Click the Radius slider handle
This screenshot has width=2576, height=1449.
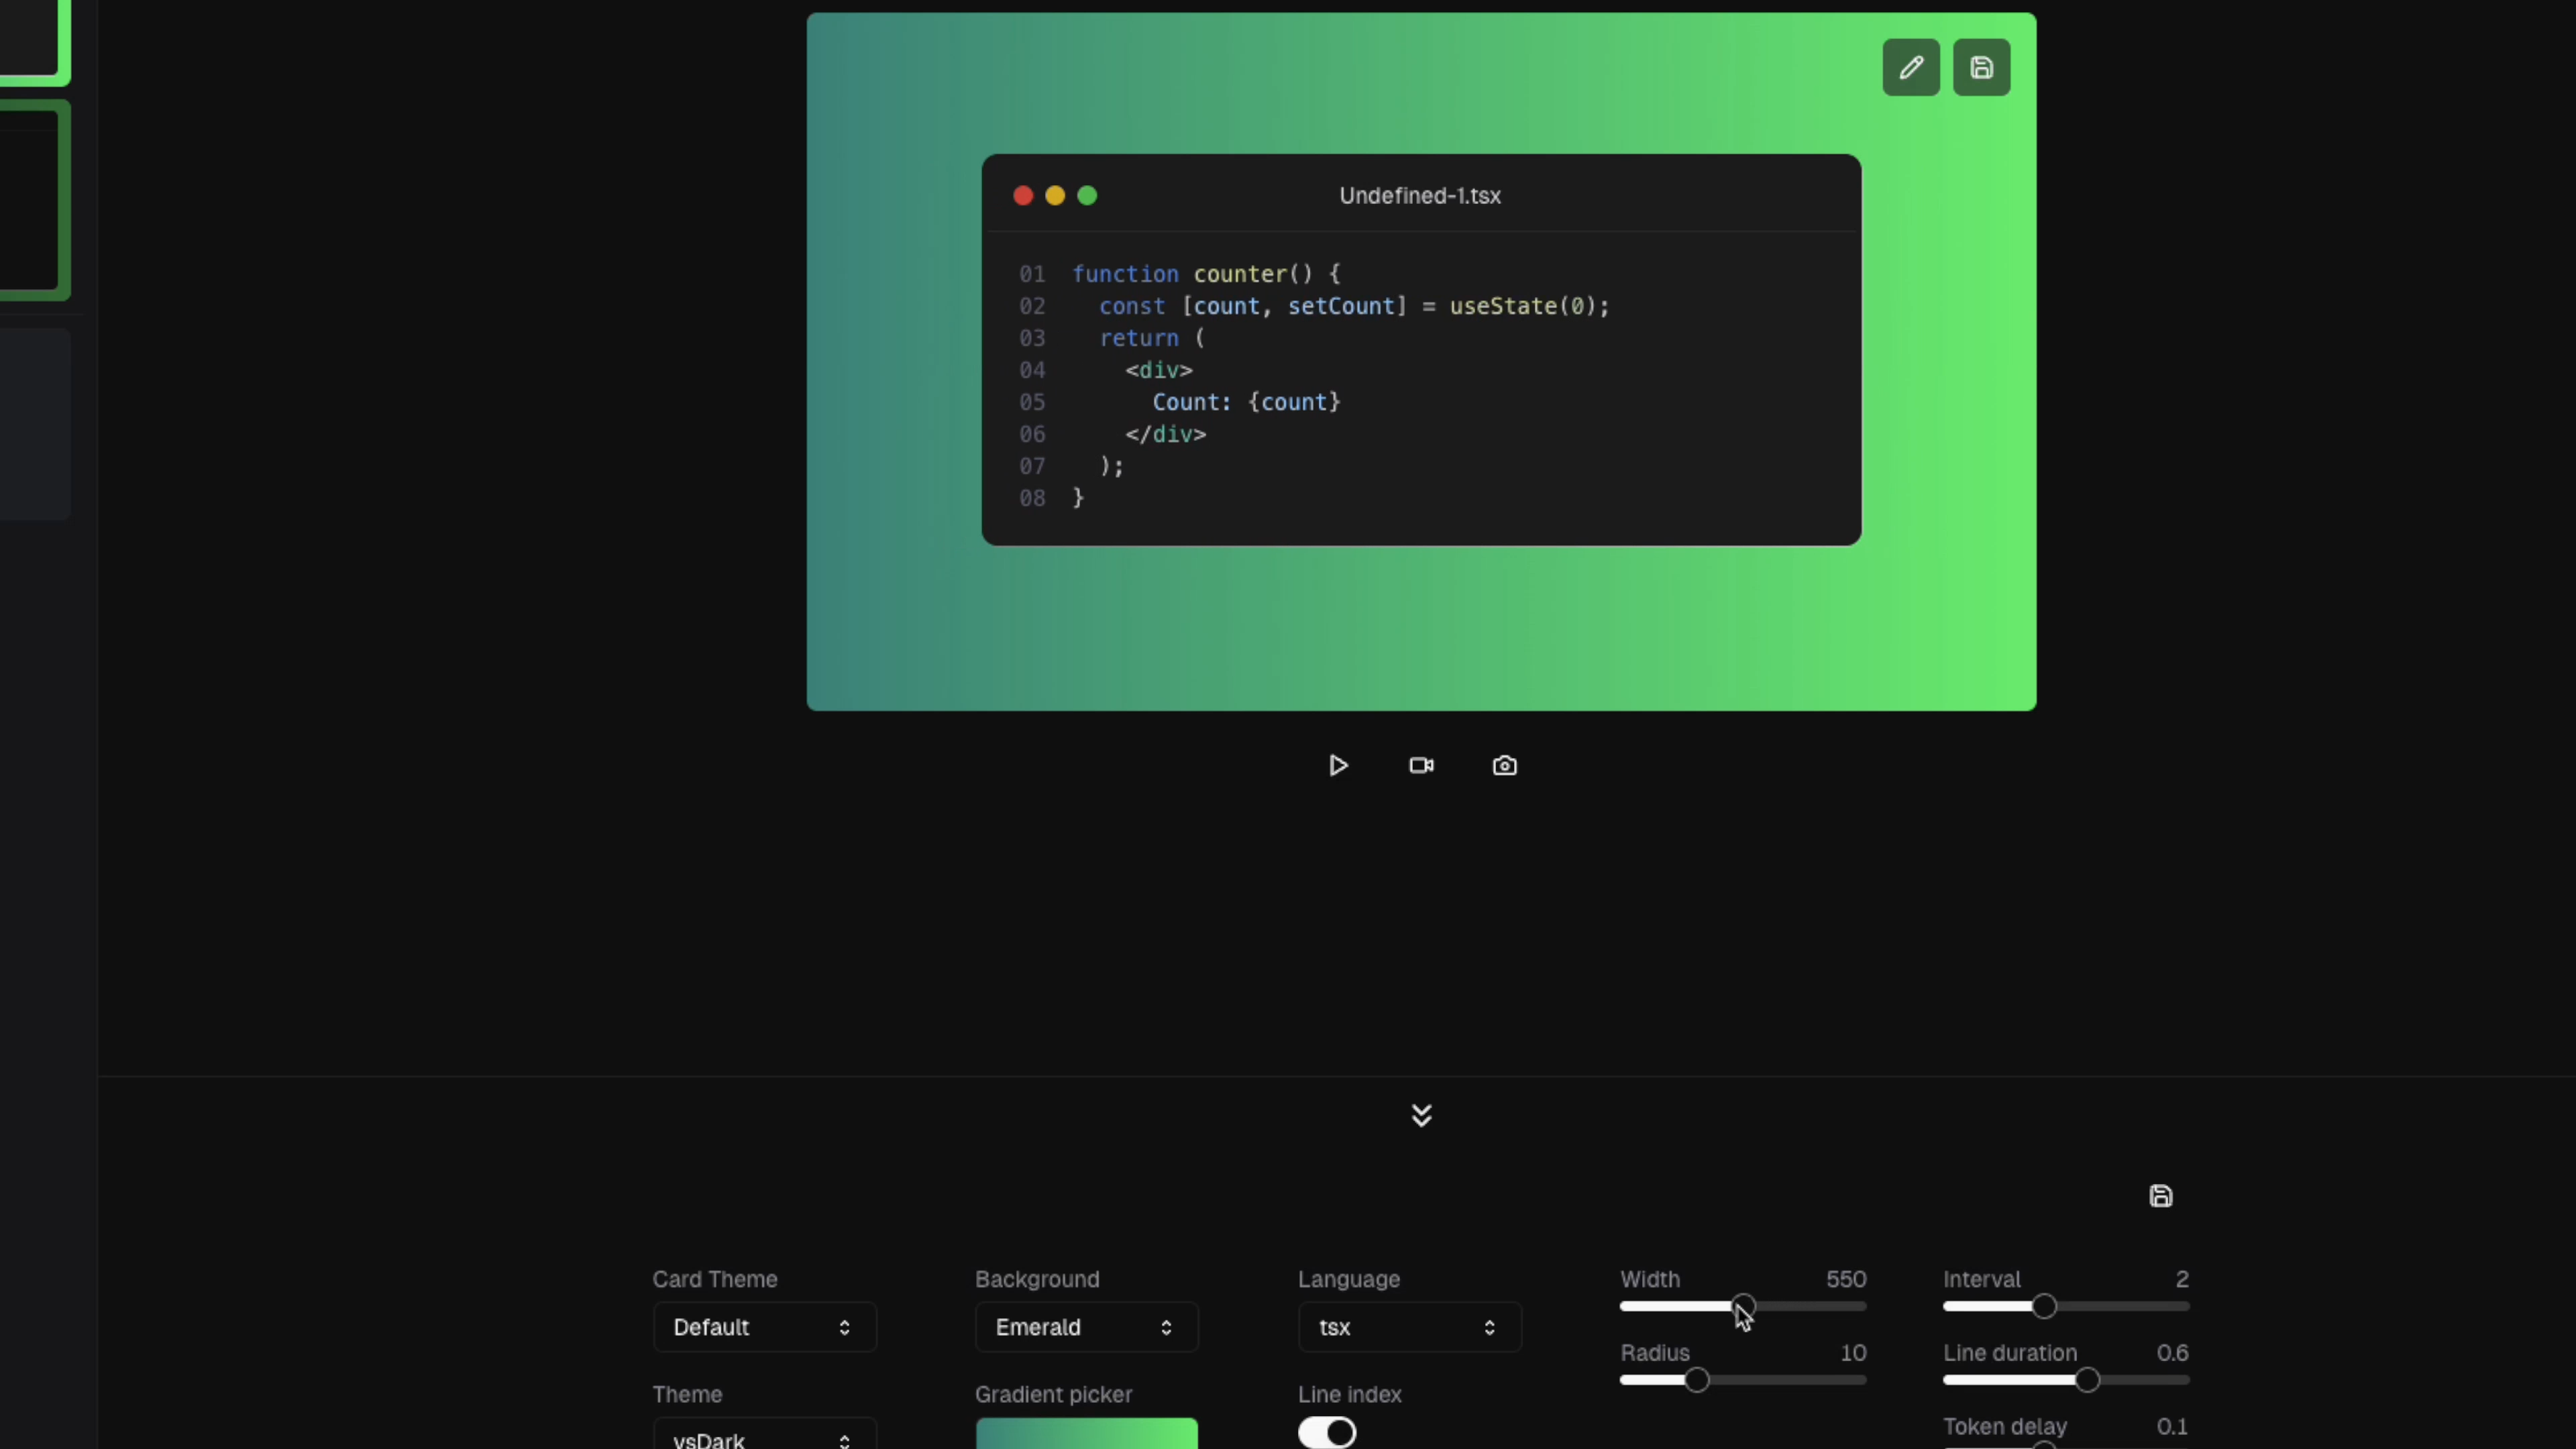(x=1696, y=1380)
